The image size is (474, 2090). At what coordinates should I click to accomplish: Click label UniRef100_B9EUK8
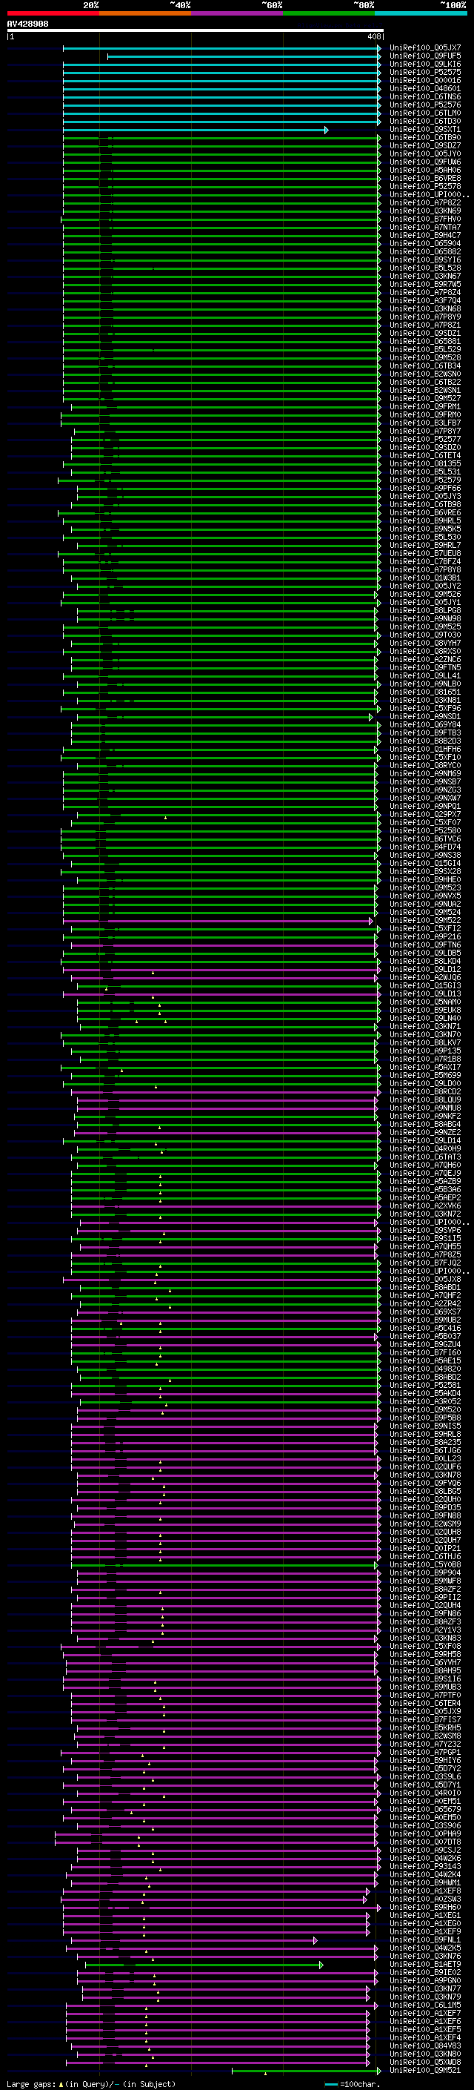425,1010
